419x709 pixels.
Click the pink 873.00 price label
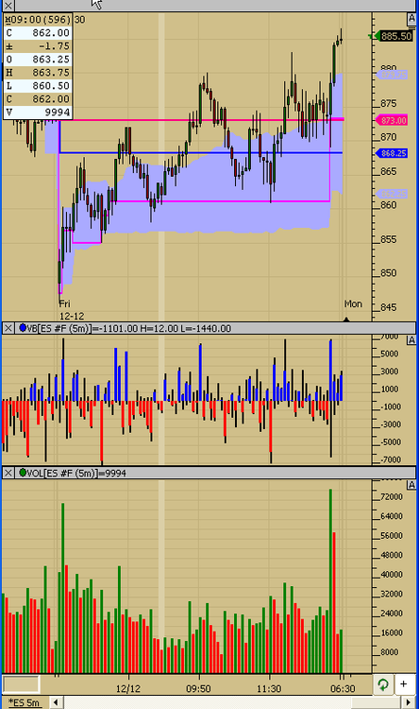click(x=392, y=120)
